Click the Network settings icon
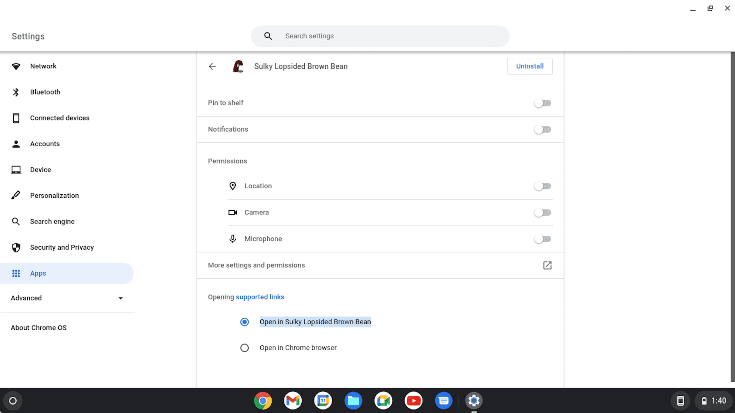Screen dimensions: 735x413 tap(16, 66)
